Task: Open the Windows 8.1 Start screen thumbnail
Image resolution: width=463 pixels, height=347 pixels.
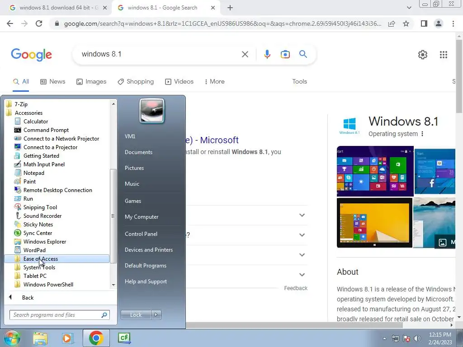Action: [x=375, y=171]
